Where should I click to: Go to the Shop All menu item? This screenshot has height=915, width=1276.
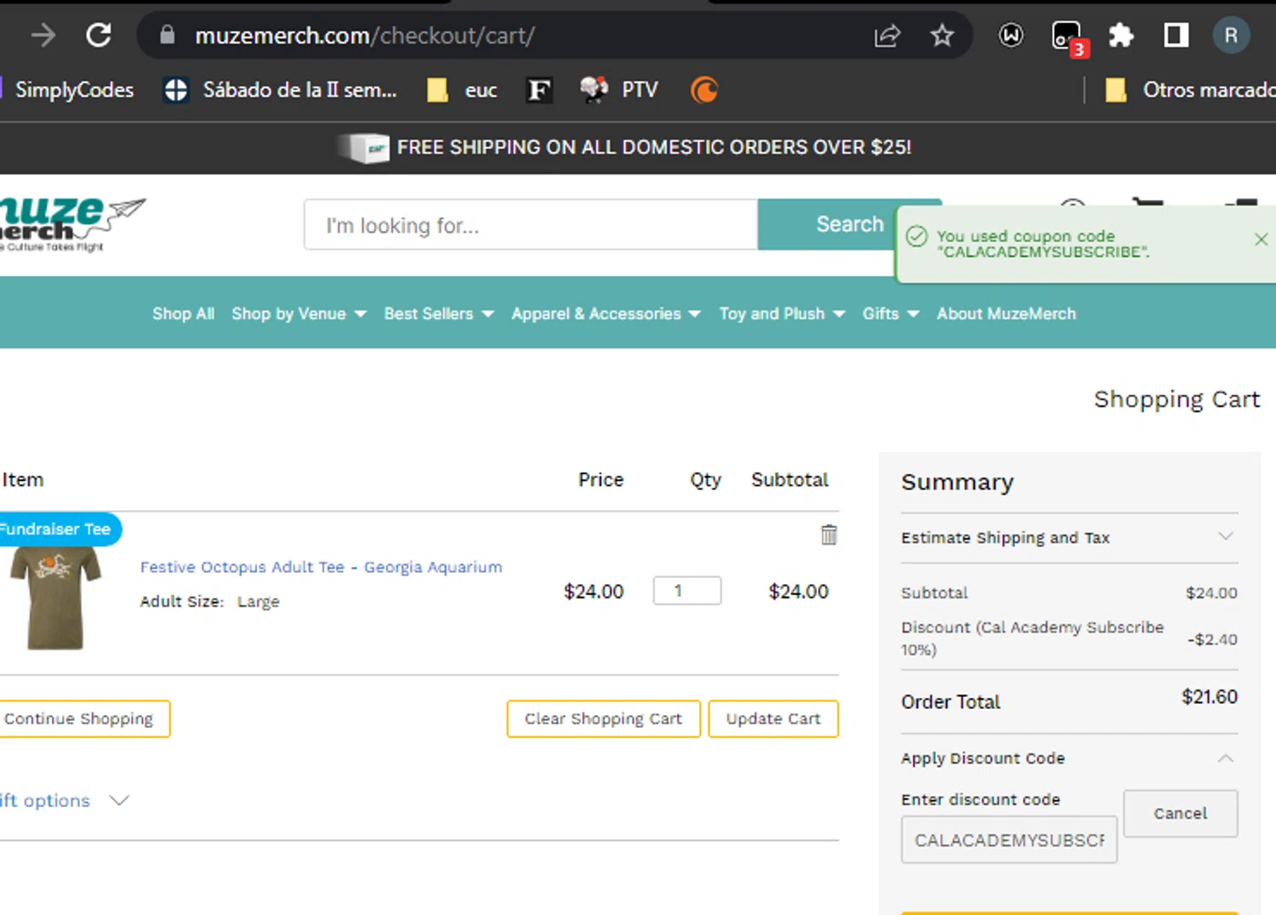point(183,314)
